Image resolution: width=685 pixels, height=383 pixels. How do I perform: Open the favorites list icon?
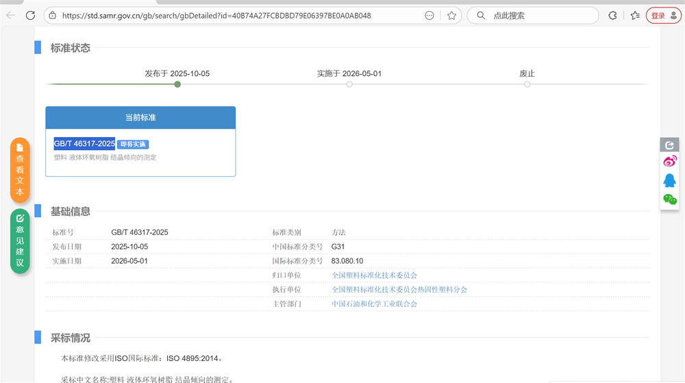click(634, 15)
